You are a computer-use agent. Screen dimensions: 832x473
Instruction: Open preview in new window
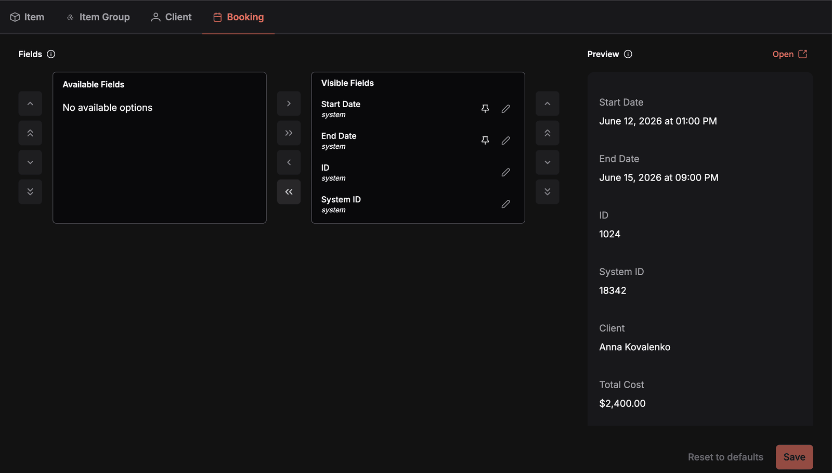point(790,54)
